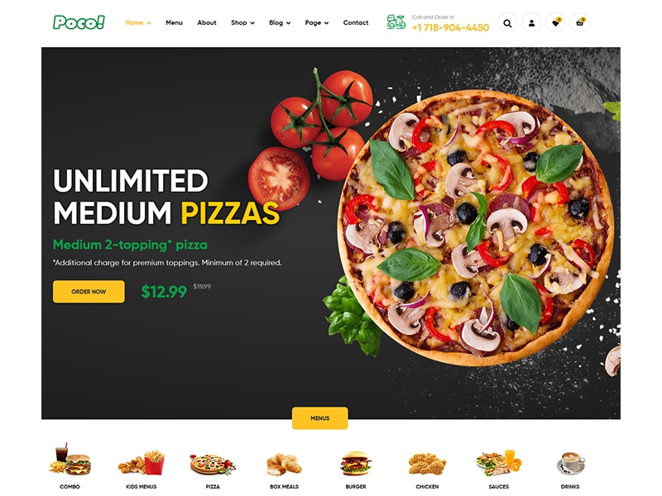Expand the Home dropdown menu
The image size is (662, 496).
coord(138,23)
